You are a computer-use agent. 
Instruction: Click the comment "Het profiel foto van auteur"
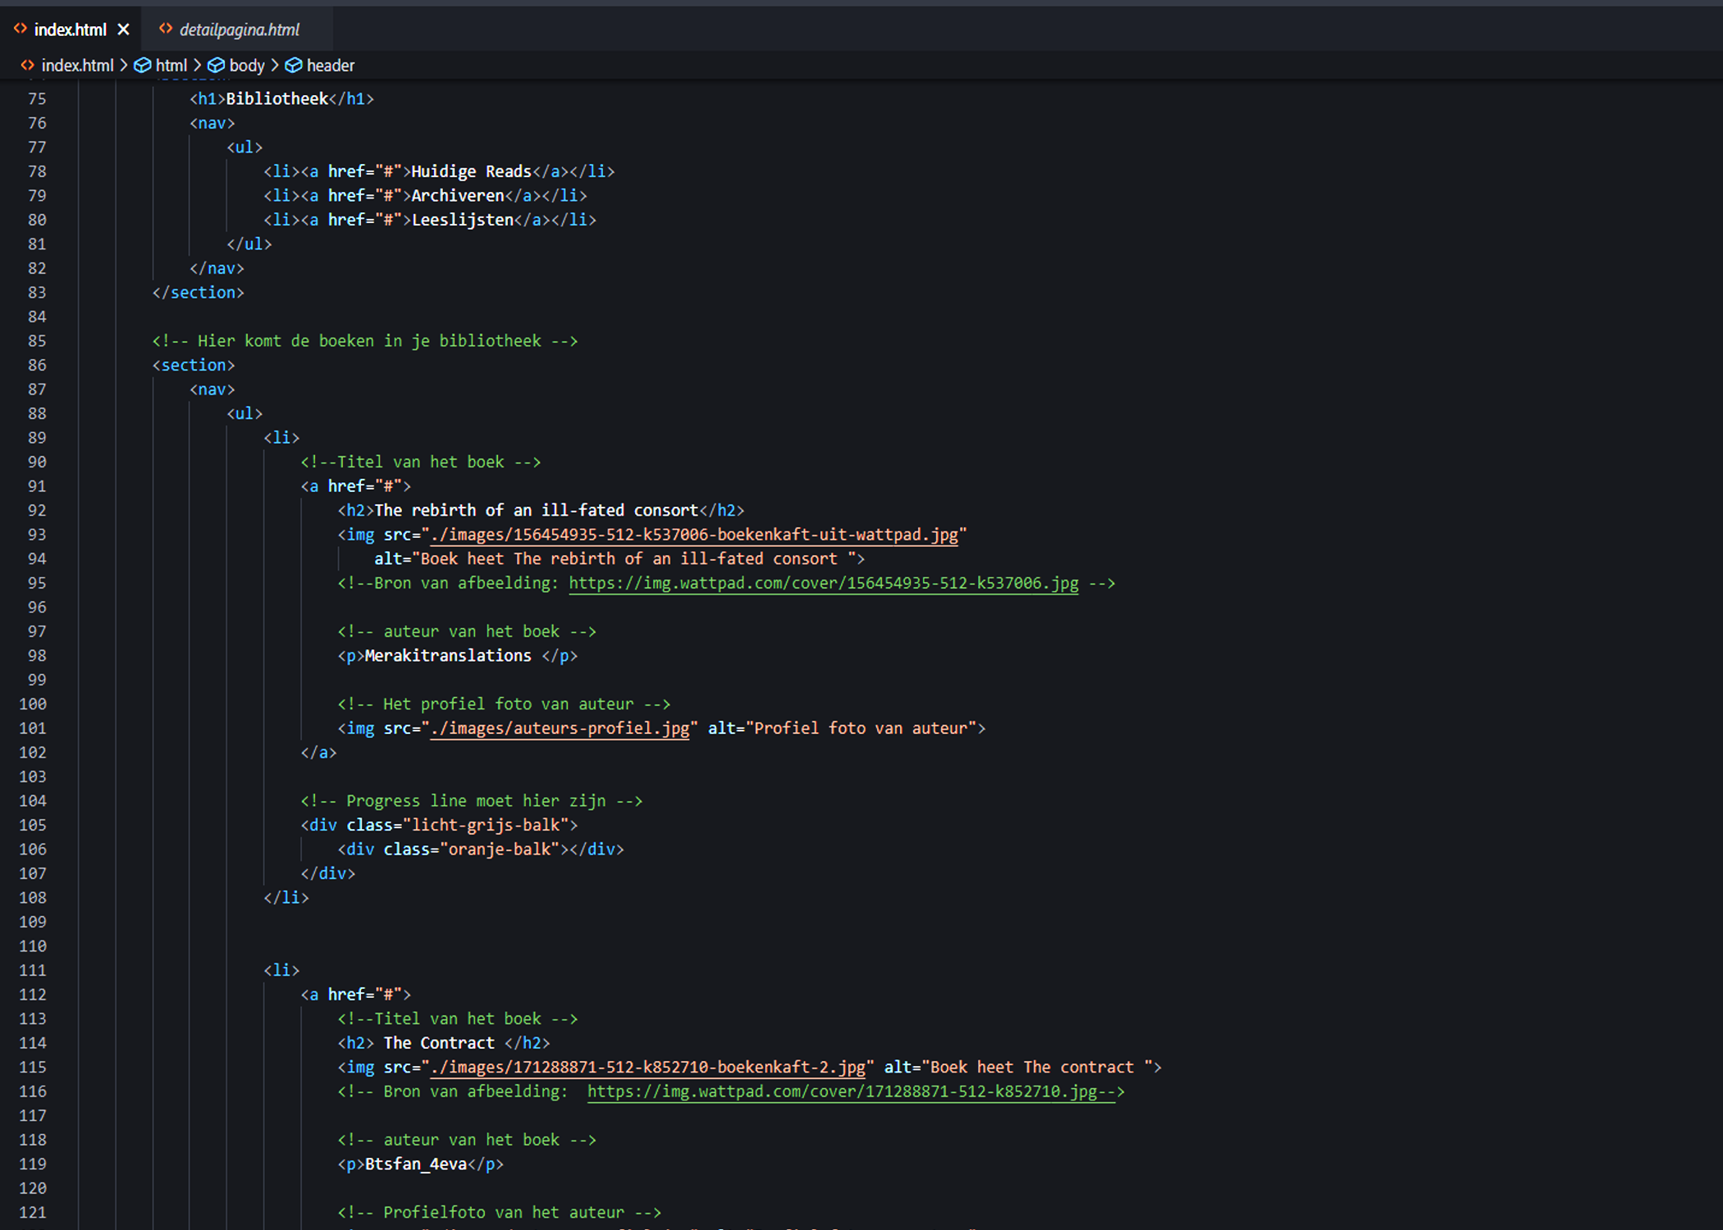(x=509, y=704)
